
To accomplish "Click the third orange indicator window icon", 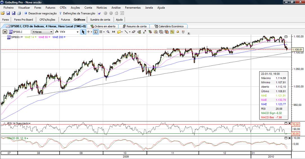I will coord(167,32).
